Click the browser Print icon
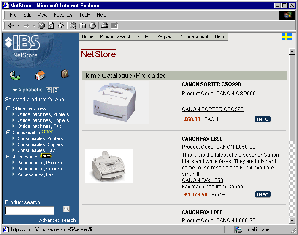The width and height of the screenshot is (298, 235). click(104, 26)
